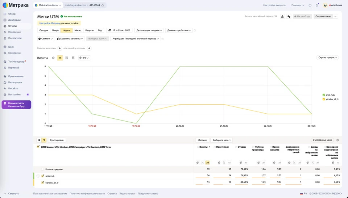Screen dimensions: 348x198
Task: Toggle the UTM Source header checkbox
Action: (x=38, y=147)
